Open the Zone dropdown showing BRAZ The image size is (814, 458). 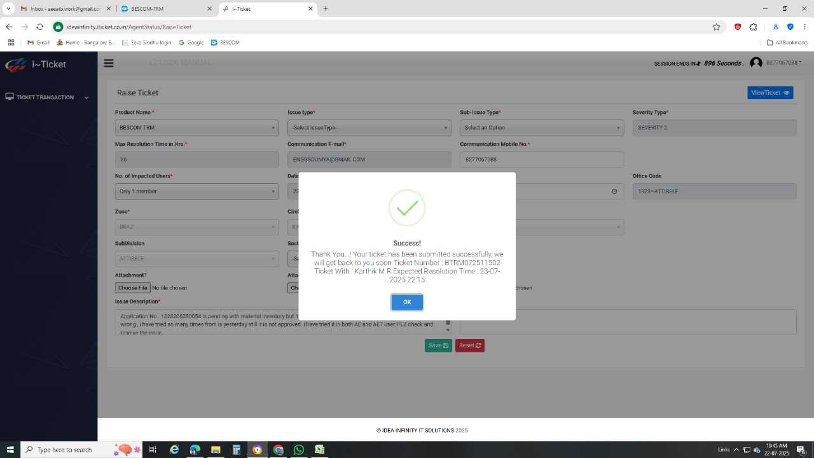197,227
